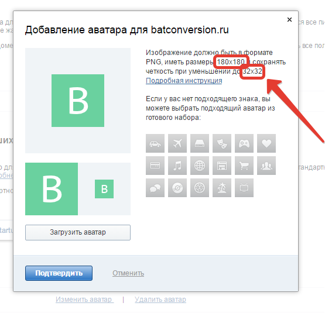Choose the shopping cart avatar icon
This screenshot has width=325, height=313.
point(244,166)
